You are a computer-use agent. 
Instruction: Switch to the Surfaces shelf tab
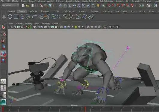point(33,11)
